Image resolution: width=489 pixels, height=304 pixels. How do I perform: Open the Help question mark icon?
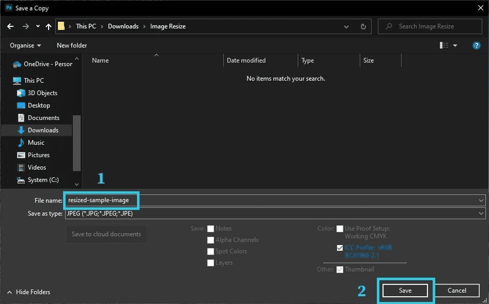tap(476, 45)
